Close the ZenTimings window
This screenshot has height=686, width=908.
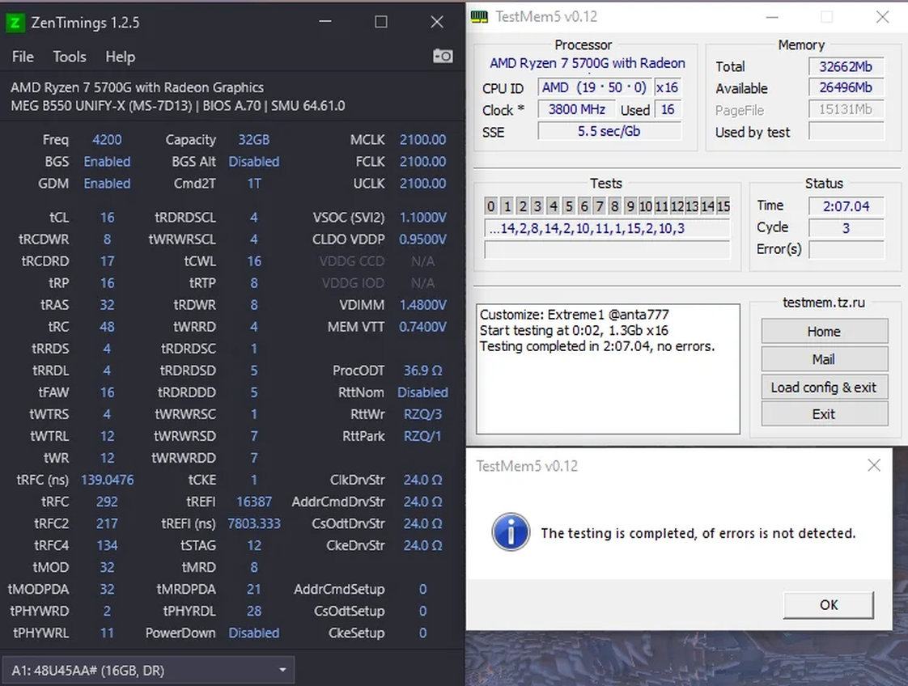437,22
